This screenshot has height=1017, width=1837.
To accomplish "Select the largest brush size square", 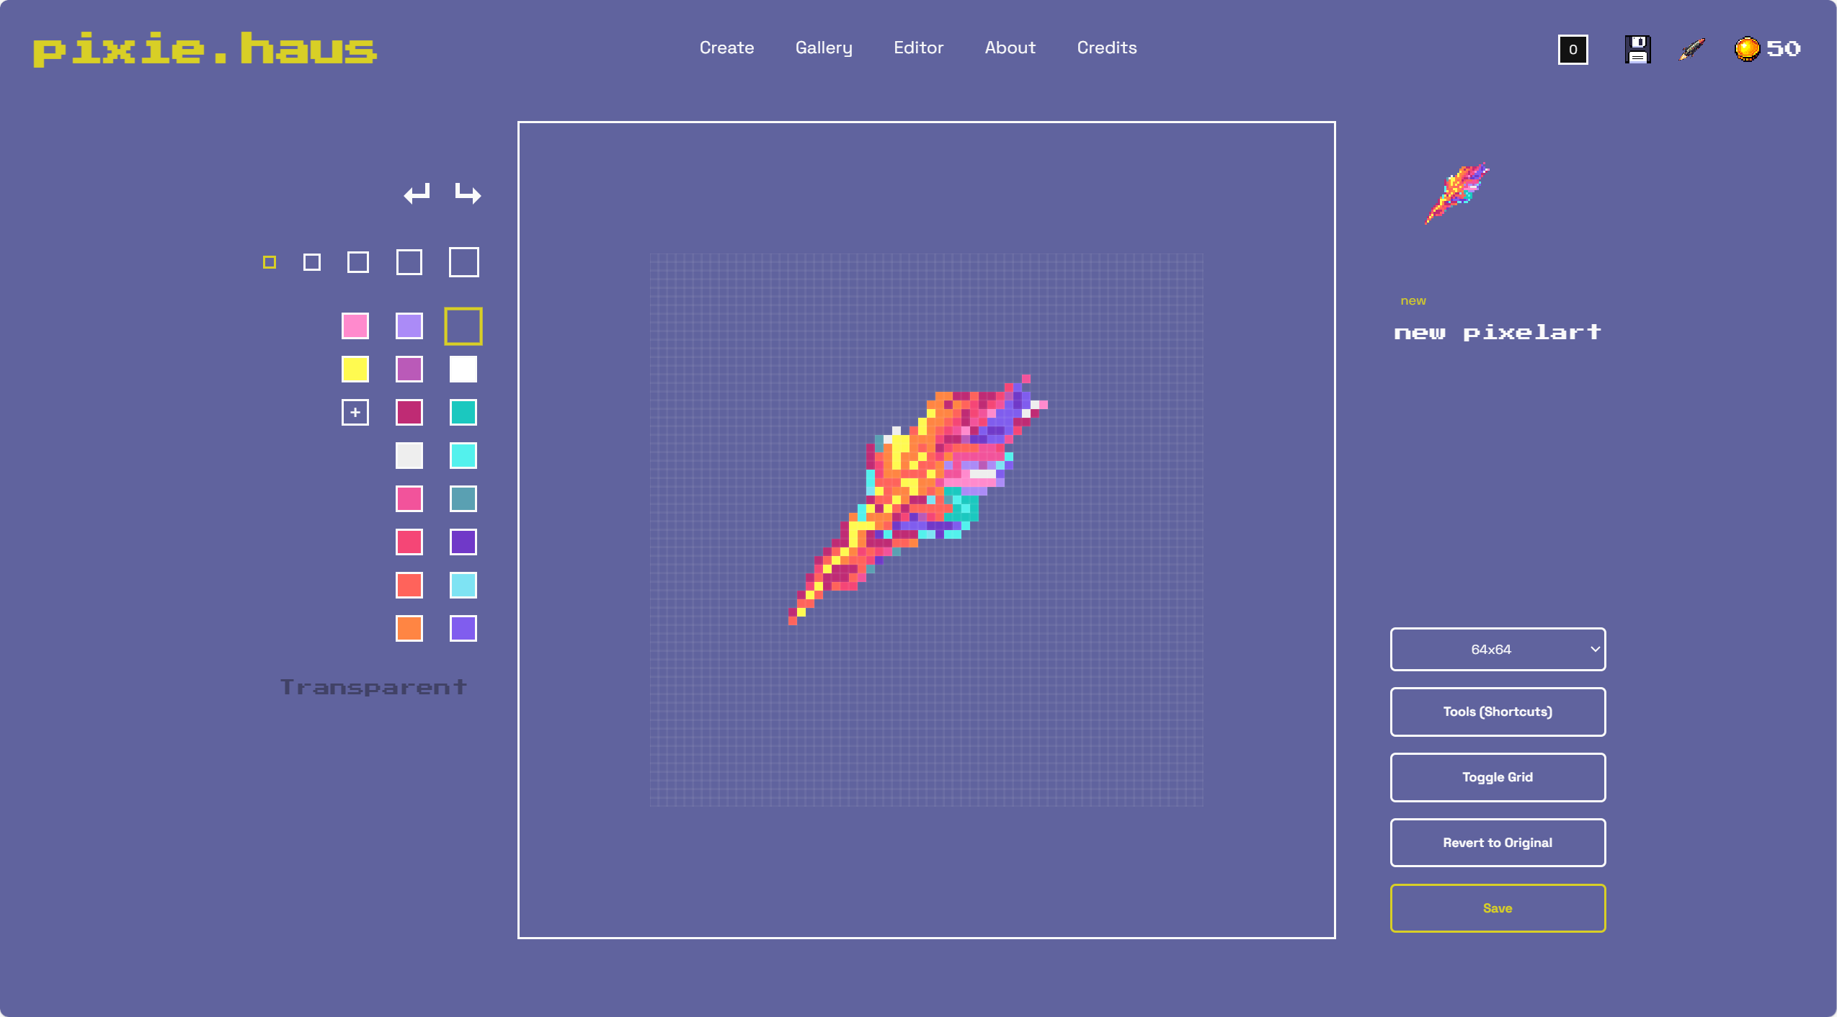I will tap(463, 262).
